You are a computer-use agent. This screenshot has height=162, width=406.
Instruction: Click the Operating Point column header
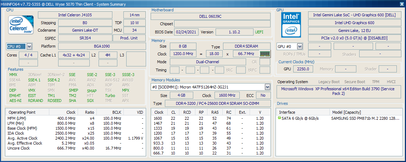coord(27,112)
